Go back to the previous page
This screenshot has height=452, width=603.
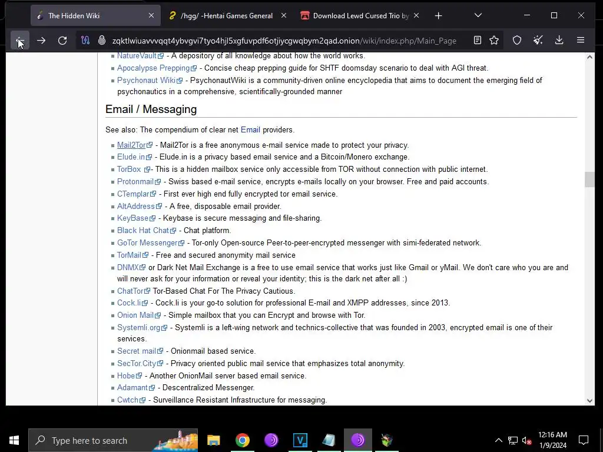point(19,41)
